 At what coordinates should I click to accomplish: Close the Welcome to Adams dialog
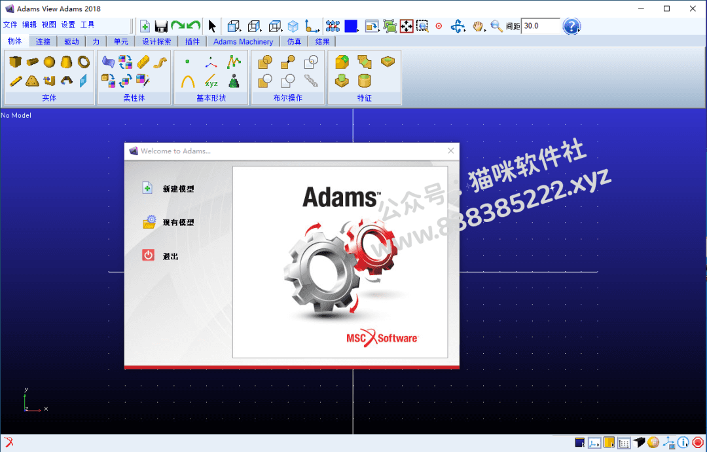tap(450, 151)
